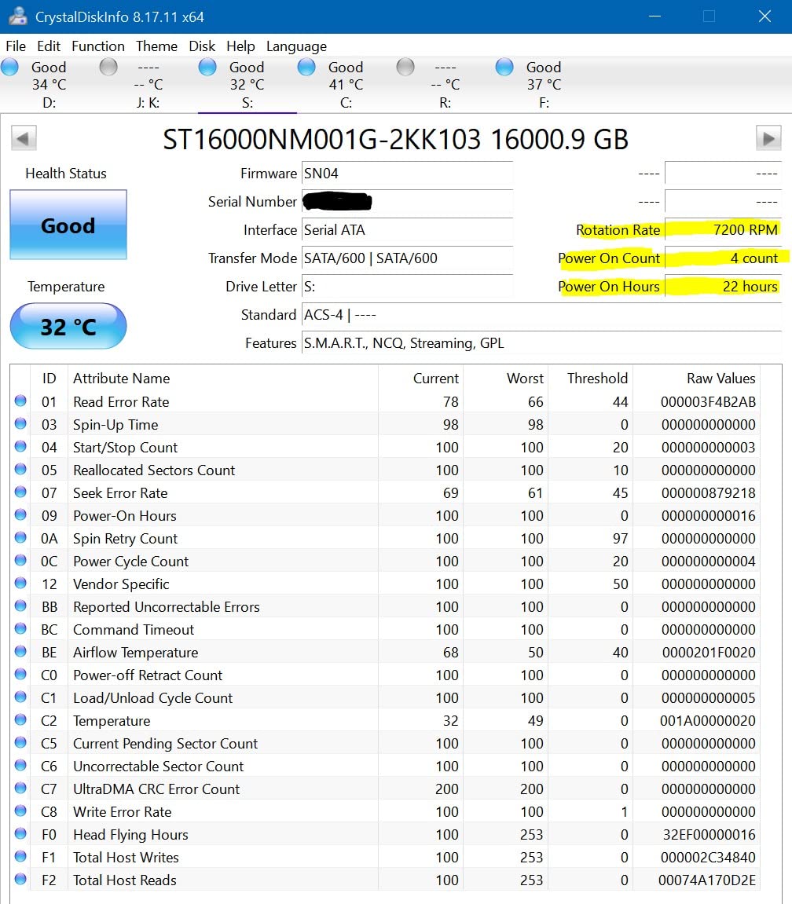Click the Rotation Rate 7200 RPM value
Viewport: 792px width, 904px height.
click(x=724, y=230)
